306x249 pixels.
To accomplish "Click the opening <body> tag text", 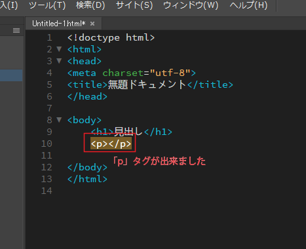I will 85,120.
